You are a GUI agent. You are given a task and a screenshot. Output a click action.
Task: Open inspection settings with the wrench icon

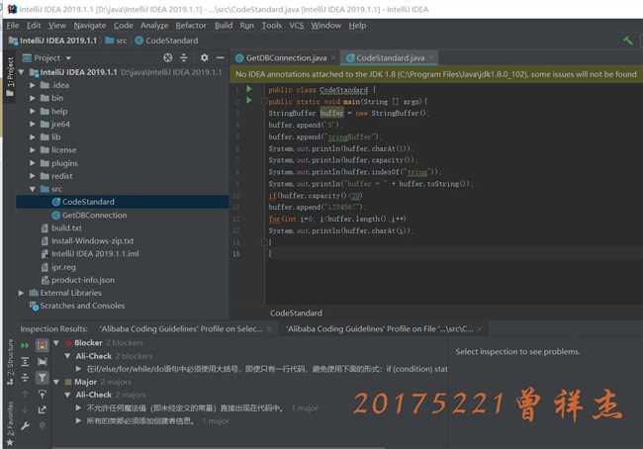25,426
